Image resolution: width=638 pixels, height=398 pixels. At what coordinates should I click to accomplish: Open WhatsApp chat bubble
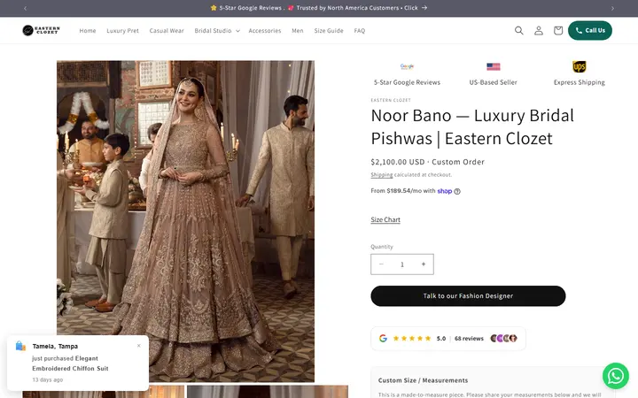pos(615,376)
